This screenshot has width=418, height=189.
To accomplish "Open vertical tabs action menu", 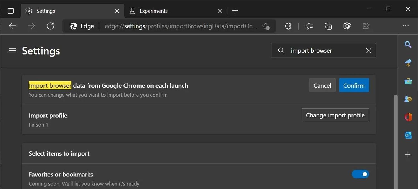I will (x=11, y=11).
